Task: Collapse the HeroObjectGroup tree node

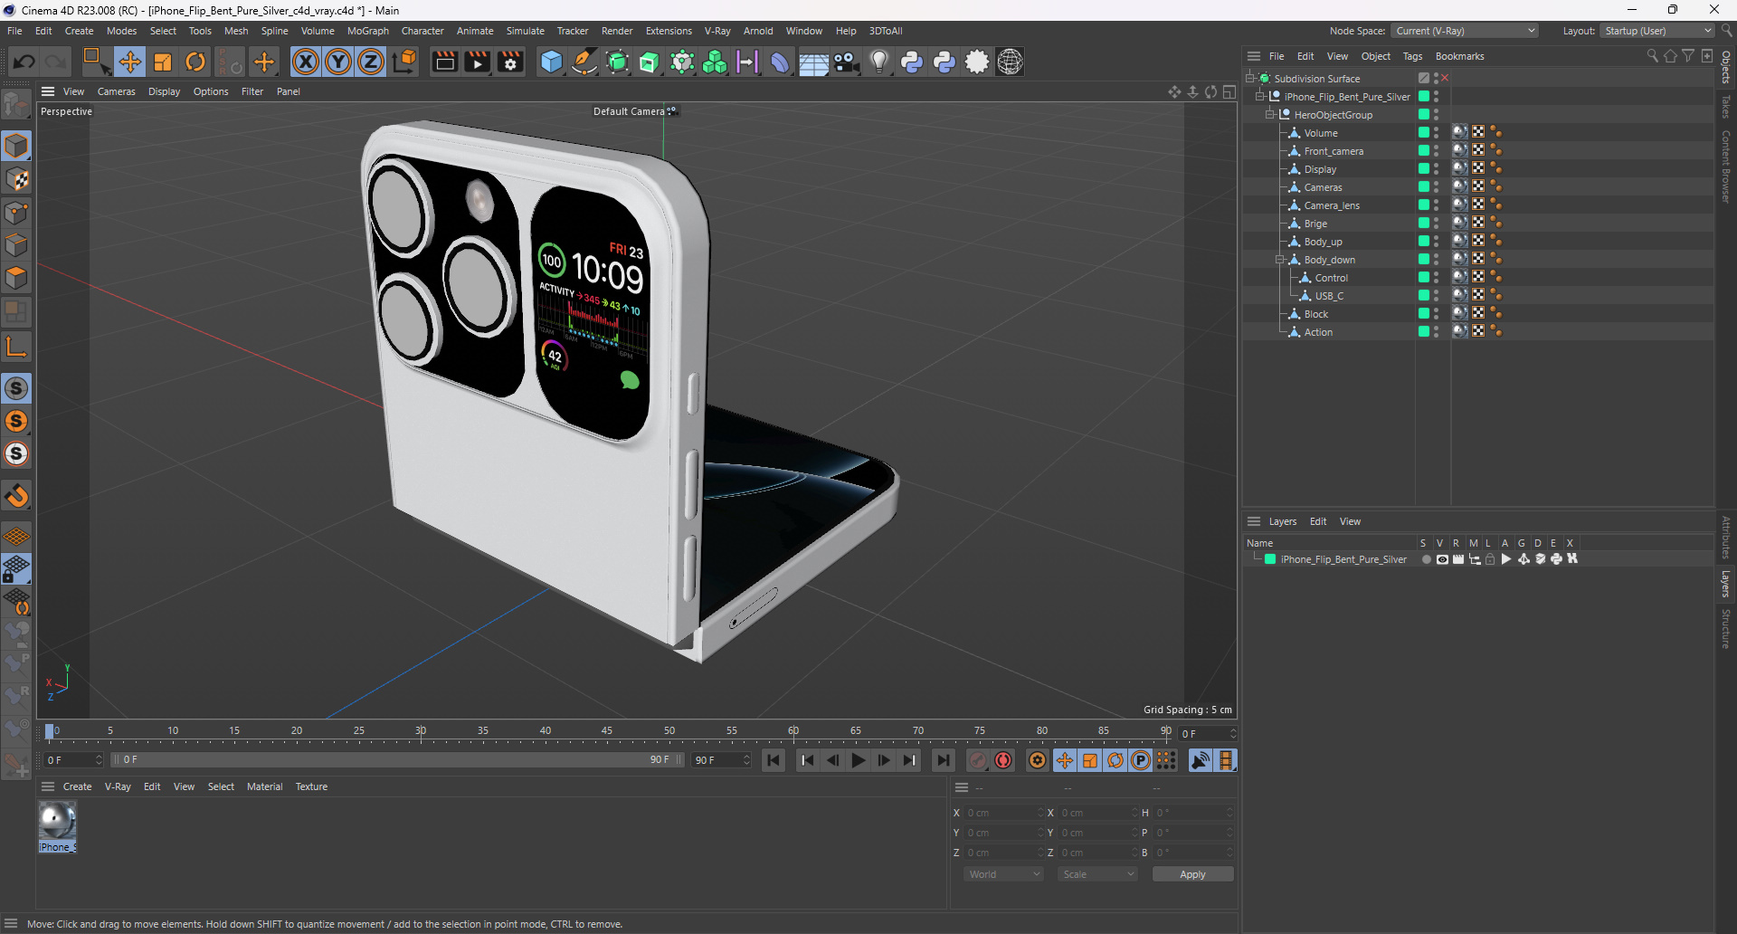Action: (x=1270, y=115)
